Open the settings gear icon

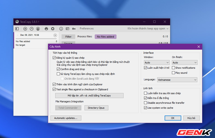[53, 29]
